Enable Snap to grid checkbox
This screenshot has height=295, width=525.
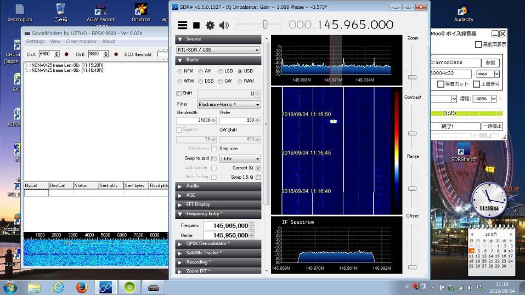(x=214, y=158)
